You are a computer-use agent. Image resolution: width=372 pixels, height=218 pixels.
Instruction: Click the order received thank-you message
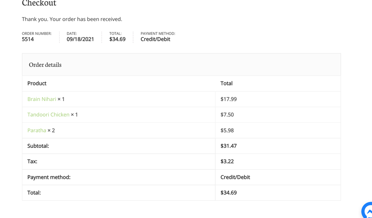[x=72, y=19]
